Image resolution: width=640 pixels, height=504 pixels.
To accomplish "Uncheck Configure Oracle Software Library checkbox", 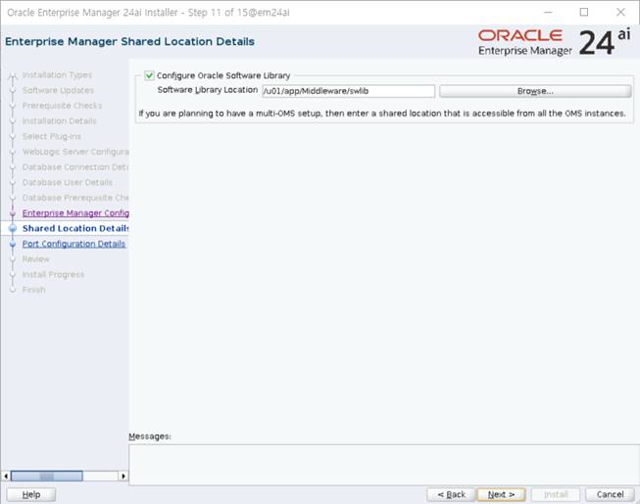I will pos(149,75).
